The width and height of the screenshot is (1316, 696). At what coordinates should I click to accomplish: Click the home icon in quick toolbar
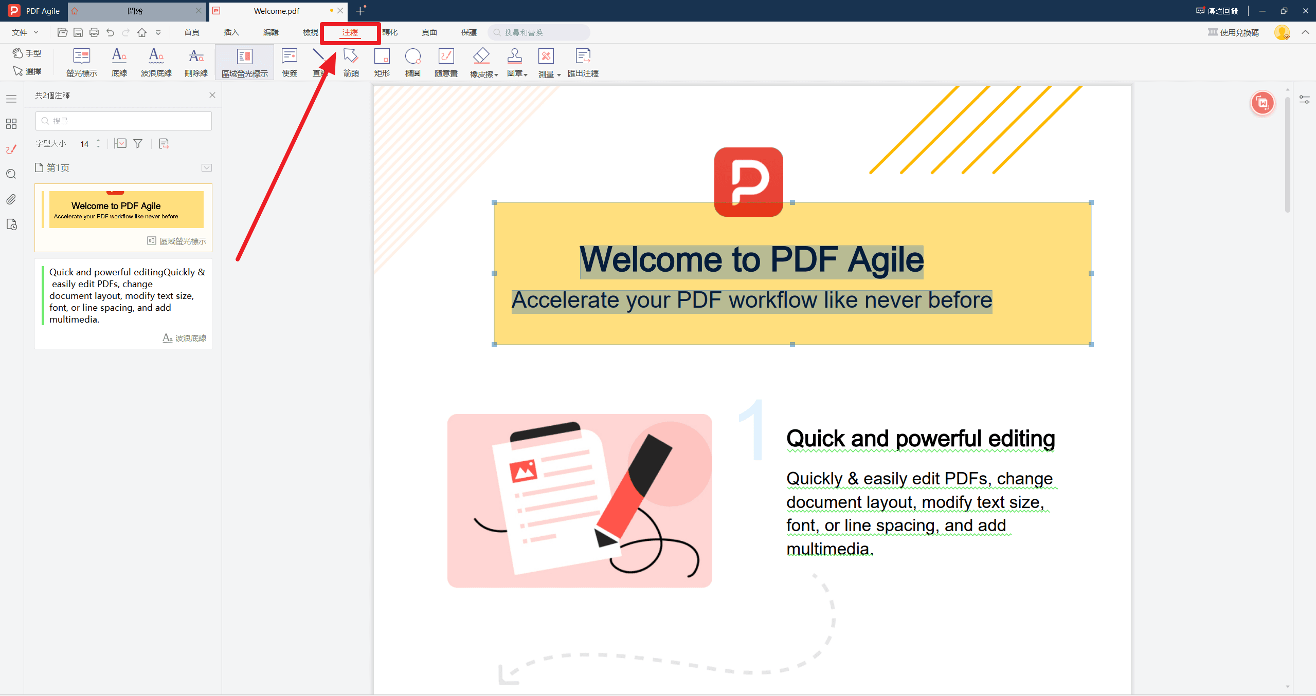pos(142,32)
